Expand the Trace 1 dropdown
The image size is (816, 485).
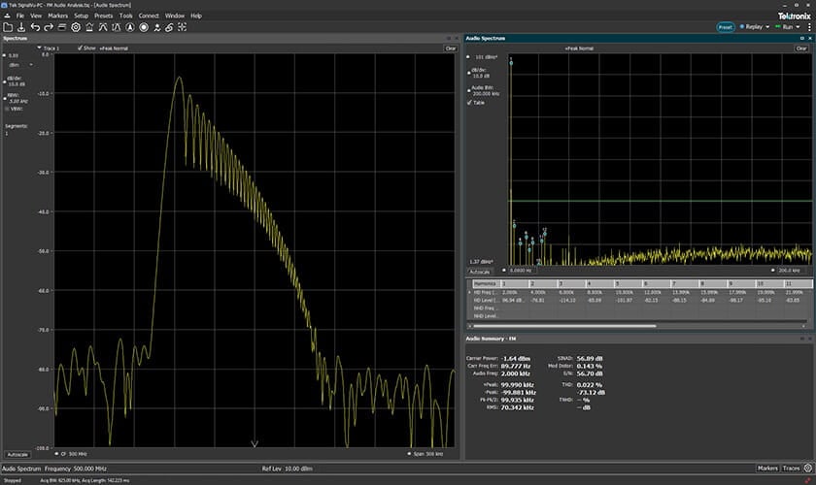[x=39, y=47]
